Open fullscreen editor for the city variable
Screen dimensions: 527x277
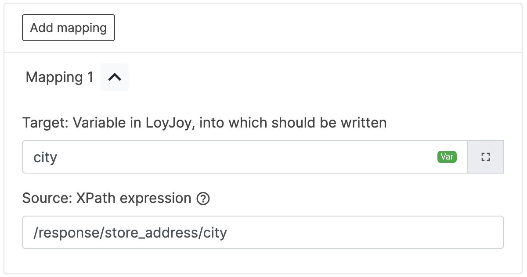[x=485, y=157]
